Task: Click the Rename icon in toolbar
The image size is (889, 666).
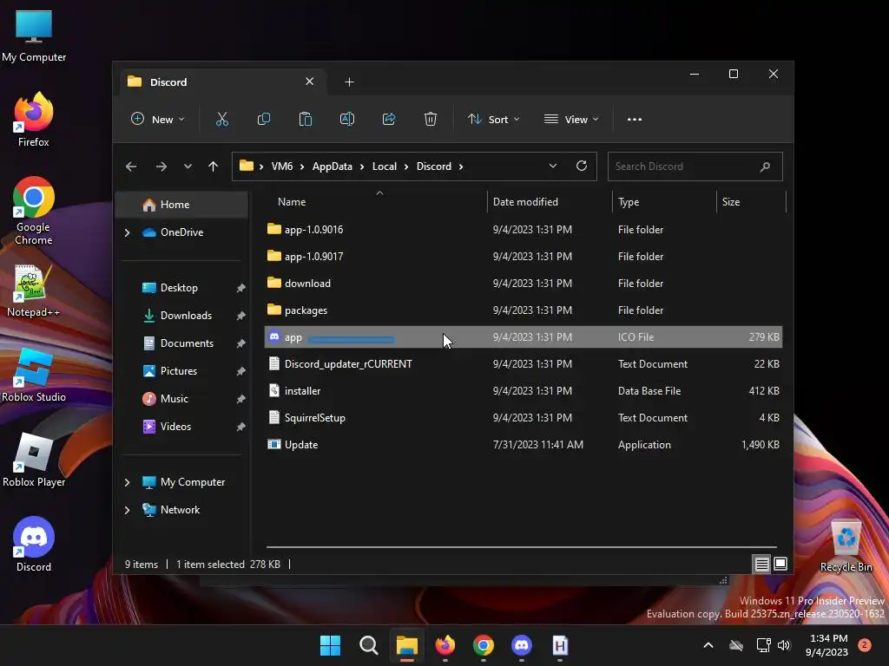Action: click(347, 119)
